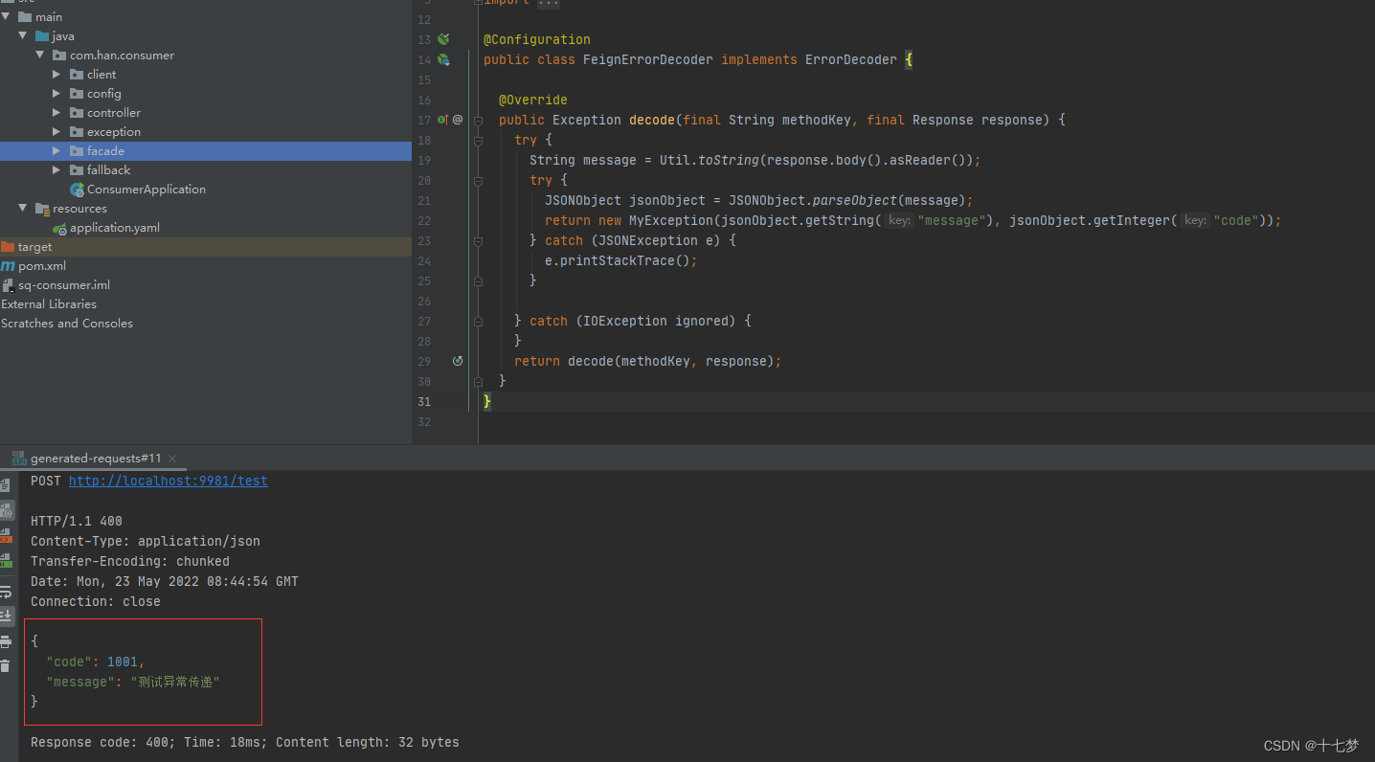This screenshot has height=762, width=1375.
Task: Expand the config package
Action: pos(57,94)
